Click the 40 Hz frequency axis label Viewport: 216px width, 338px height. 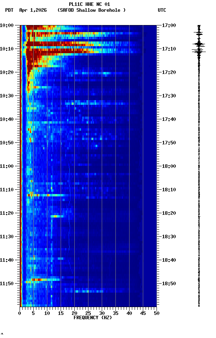(129, 313)
